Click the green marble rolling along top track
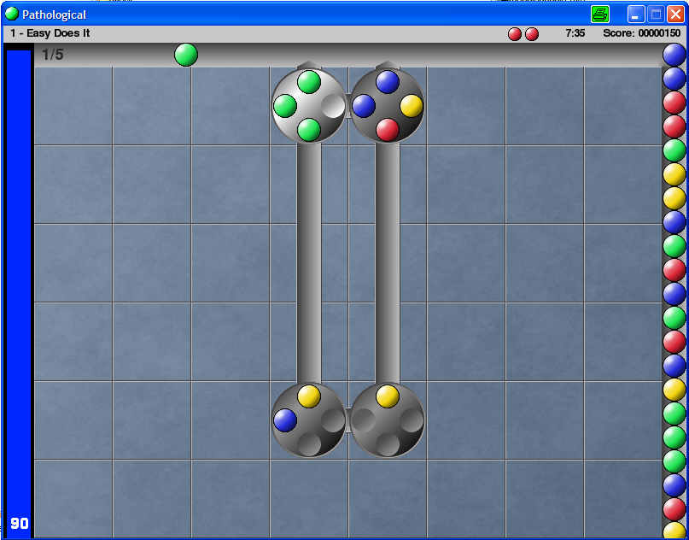The image size is (689, 540). tap(186, 55)
